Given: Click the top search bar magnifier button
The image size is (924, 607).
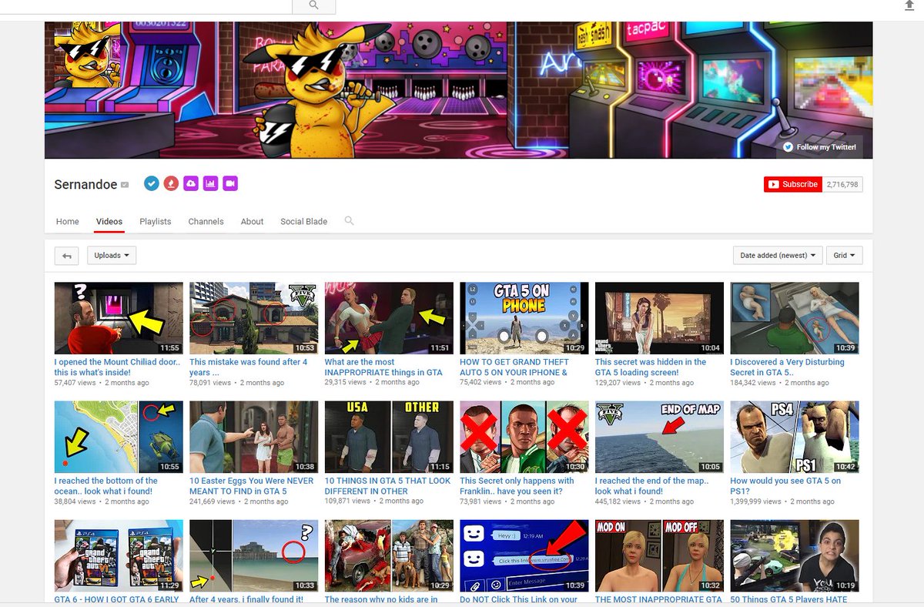Looking at the screenshot, I should point(314,5).
